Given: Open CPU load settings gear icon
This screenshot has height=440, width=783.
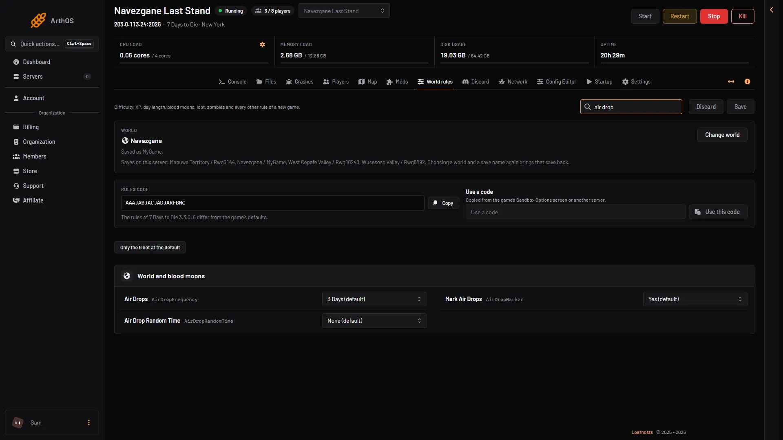Looking at the screenshot, I should click(263, 44).
